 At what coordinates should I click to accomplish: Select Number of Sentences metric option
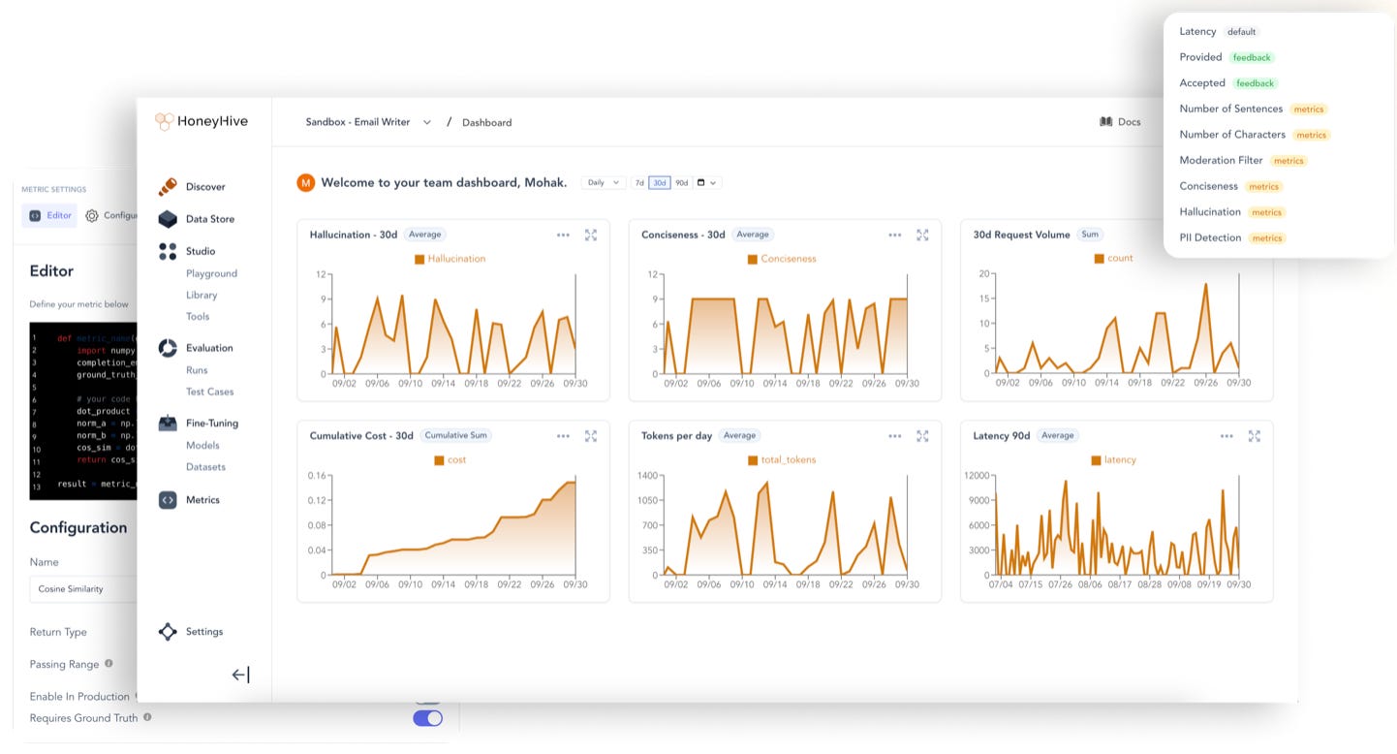[x=1253, y=109]
